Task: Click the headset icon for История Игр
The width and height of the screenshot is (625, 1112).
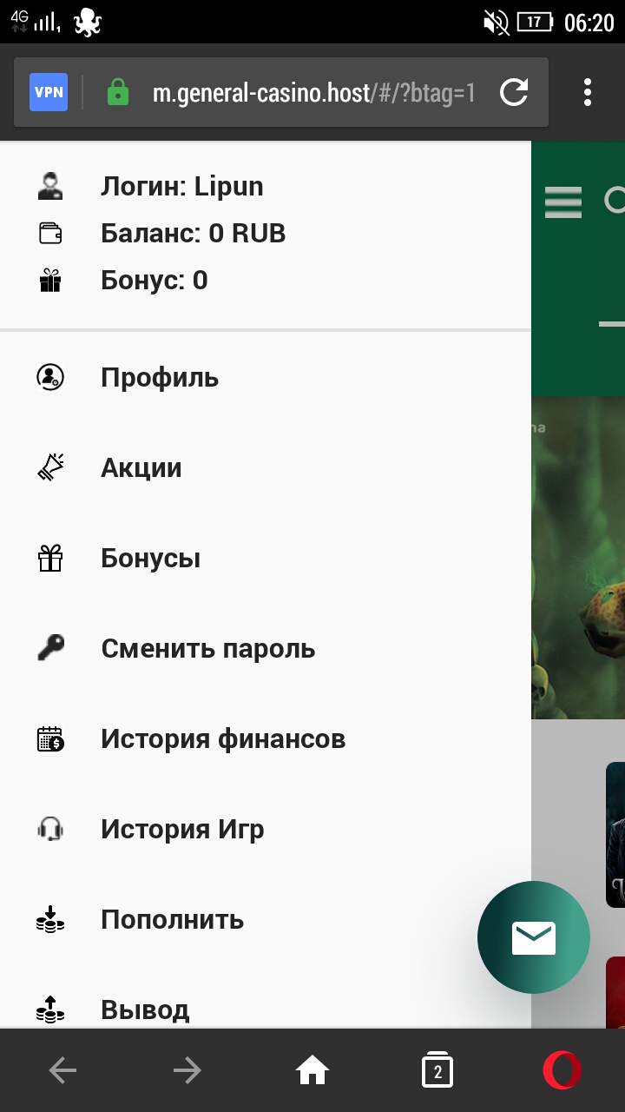Action: pyautogui.click(x=50, y=830)
